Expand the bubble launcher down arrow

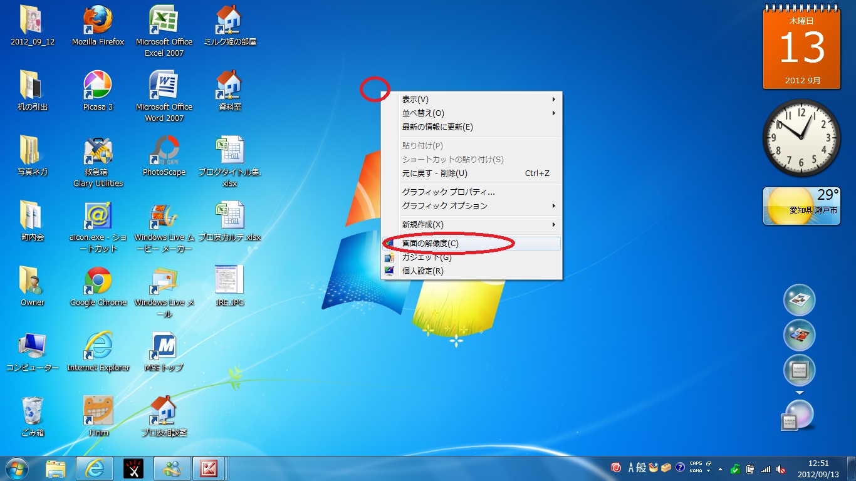(799, 393)
